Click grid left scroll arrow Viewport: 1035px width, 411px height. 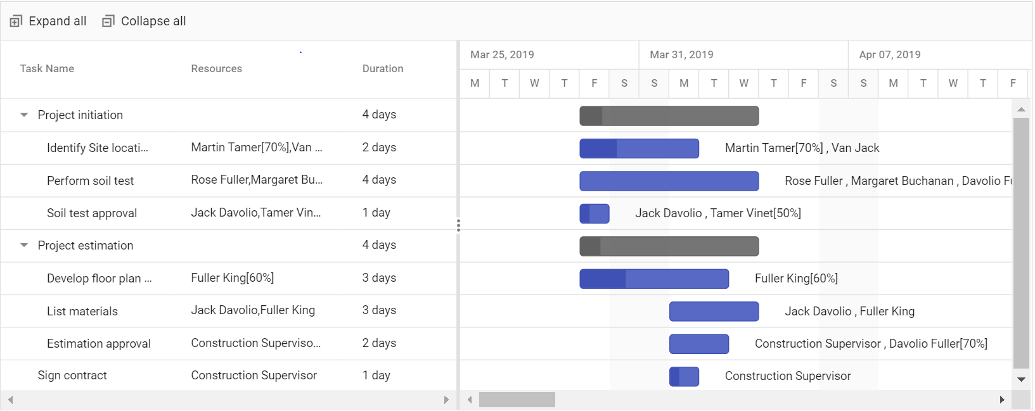[10, 400]
